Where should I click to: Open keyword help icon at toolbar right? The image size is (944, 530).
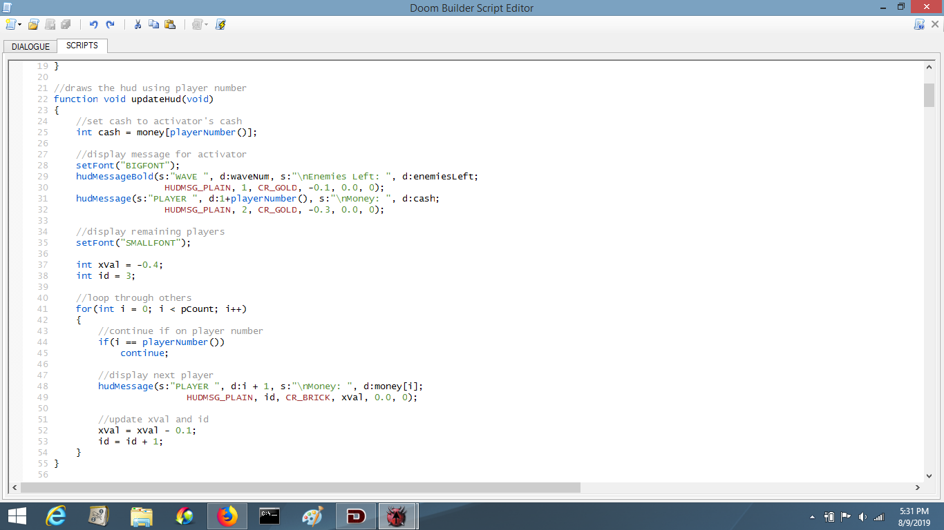tap(919, 24)
